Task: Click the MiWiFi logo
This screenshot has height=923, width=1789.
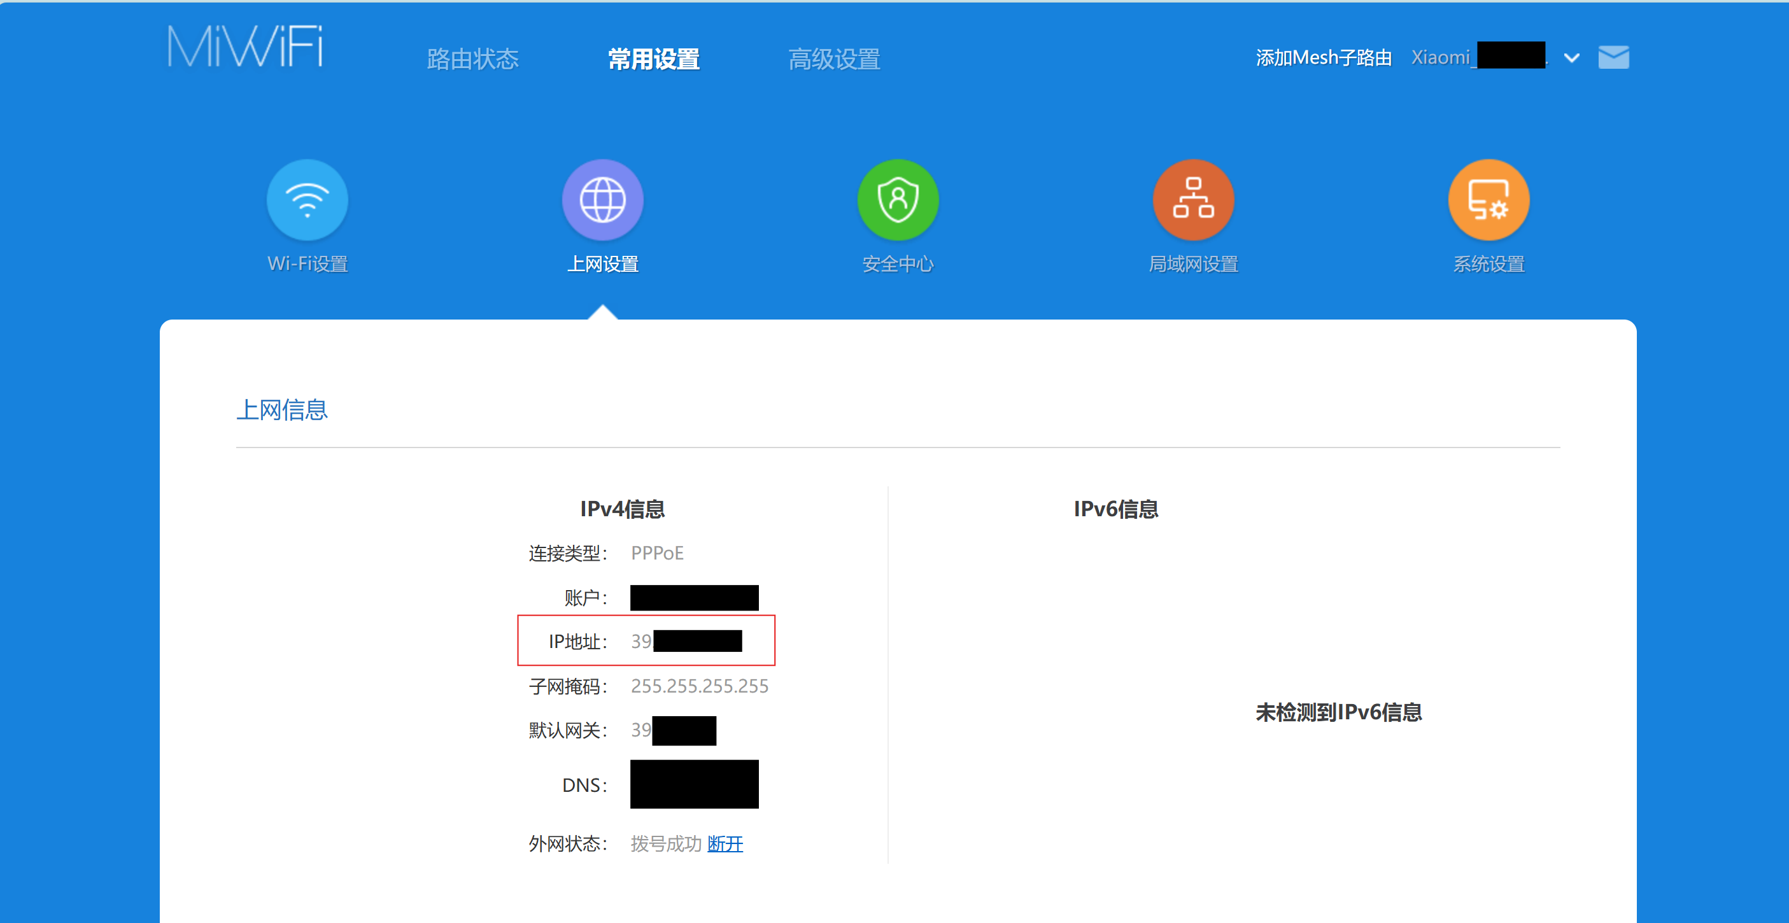Action: (x=245, y=46)
